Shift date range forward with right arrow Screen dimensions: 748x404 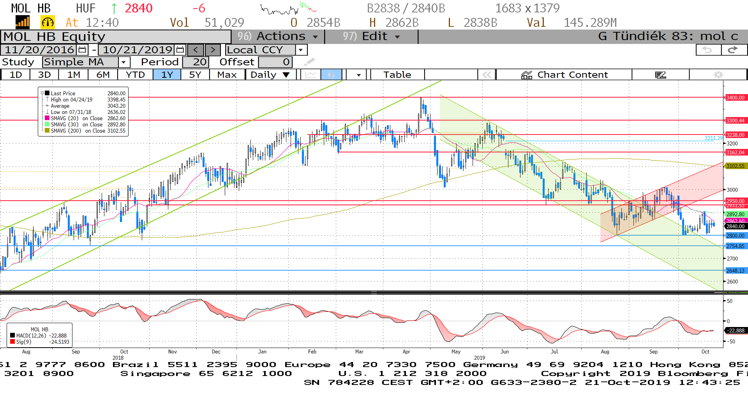[x=213, y=50]
